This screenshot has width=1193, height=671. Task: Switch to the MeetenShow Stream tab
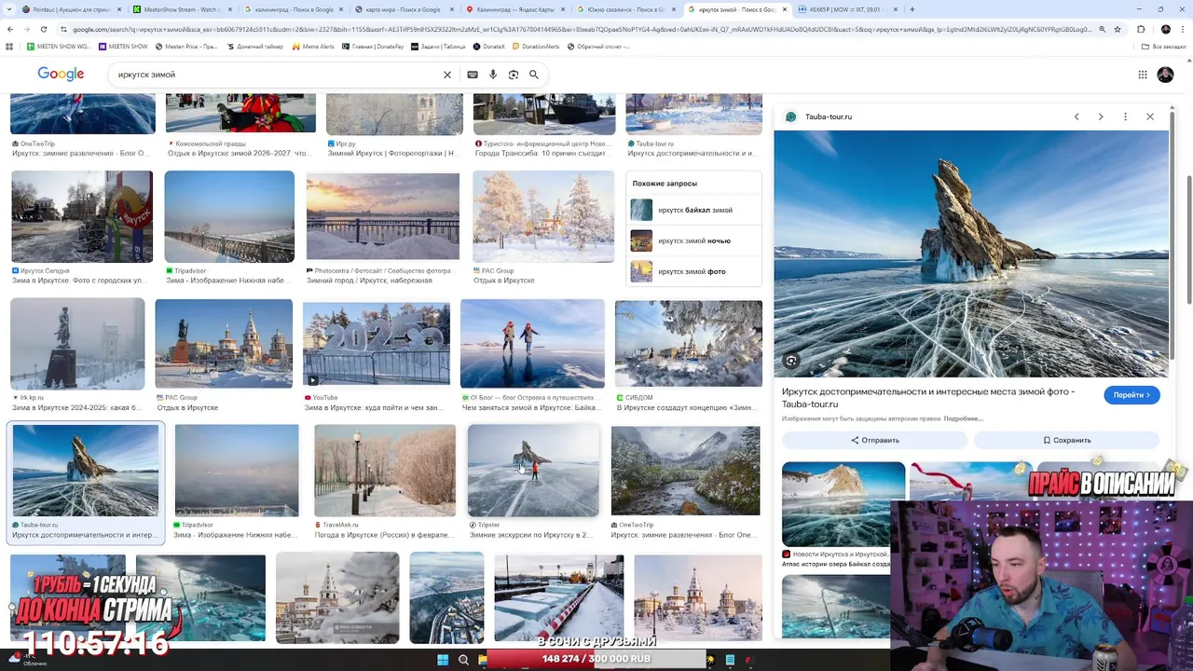coord(181,9)
